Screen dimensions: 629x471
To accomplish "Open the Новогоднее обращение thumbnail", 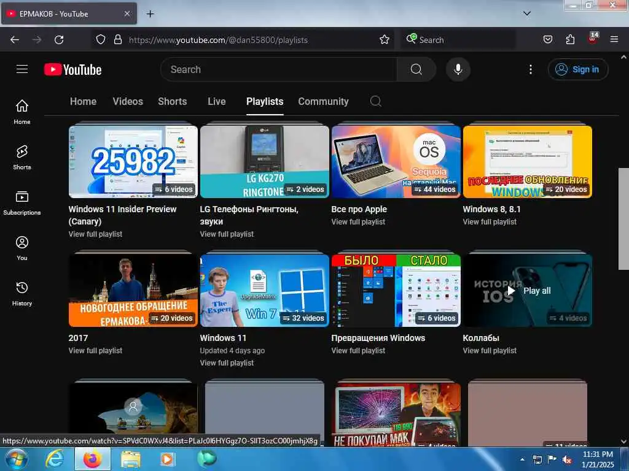I will [133, 291].
